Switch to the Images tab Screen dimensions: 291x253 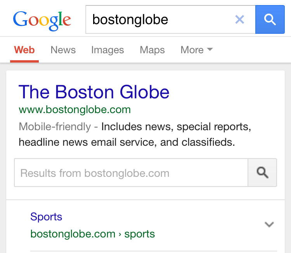tap(107, 50)
